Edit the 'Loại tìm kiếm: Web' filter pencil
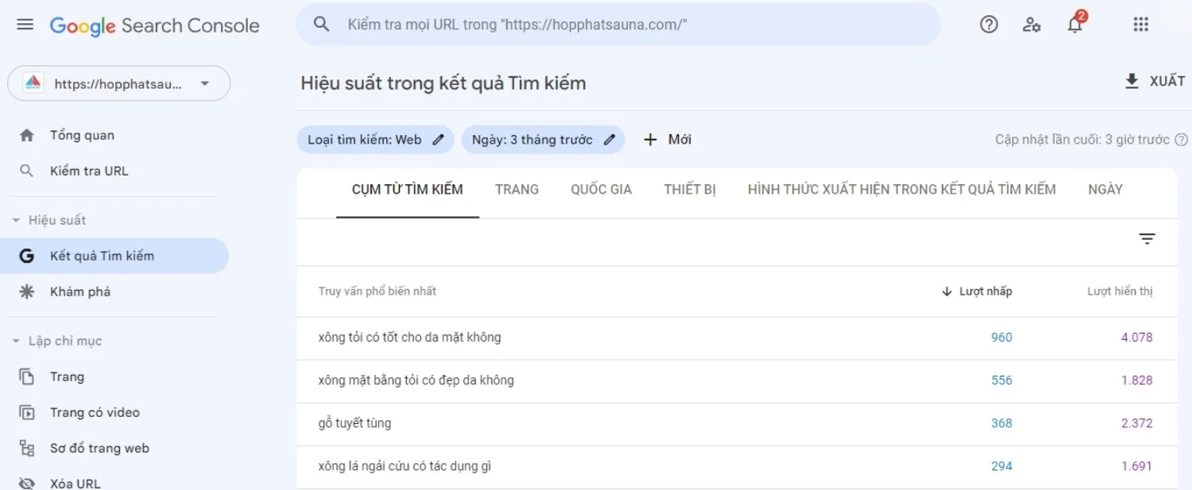1192x490 pixels. coord(438,140)
